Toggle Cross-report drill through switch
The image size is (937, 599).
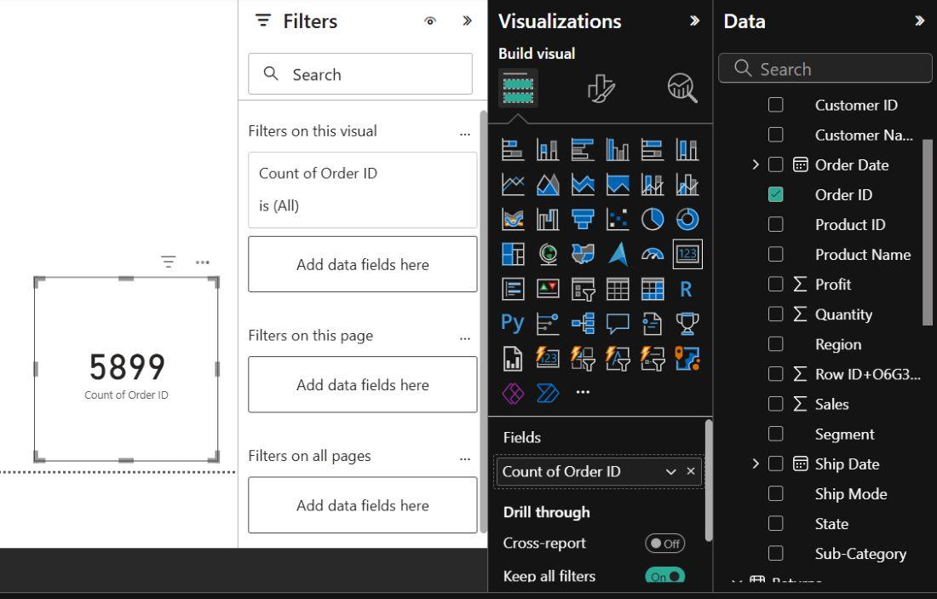pyautogui.click(x=664, y=543)
